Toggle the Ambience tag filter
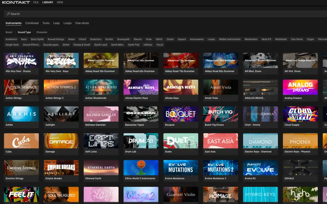 coord(11,39)
